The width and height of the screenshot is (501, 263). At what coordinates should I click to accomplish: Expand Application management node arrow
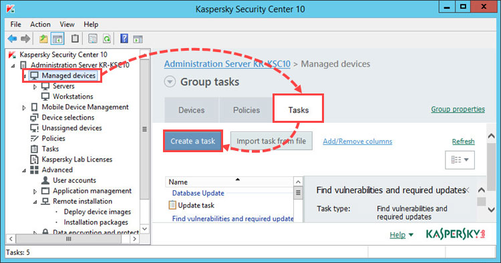coord(35,192)
